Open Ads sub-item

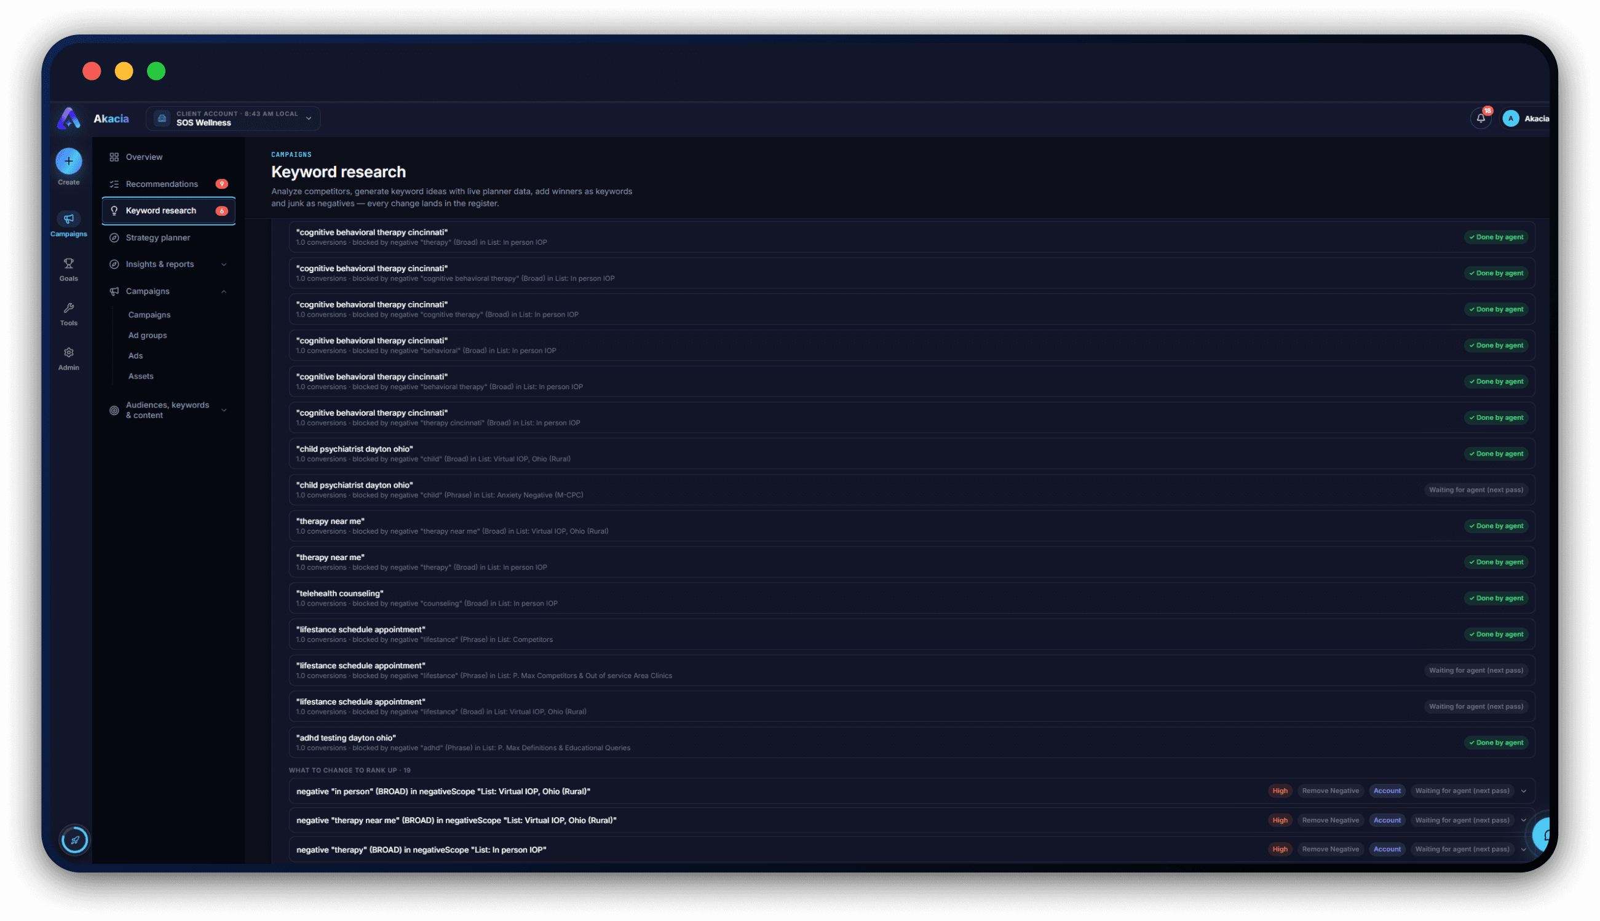coord(135,355)
